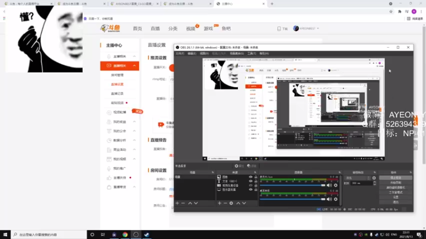Move scene down in the Scenes panel
This screenshot has width=426, height=239.
click(x=196, y=203)
